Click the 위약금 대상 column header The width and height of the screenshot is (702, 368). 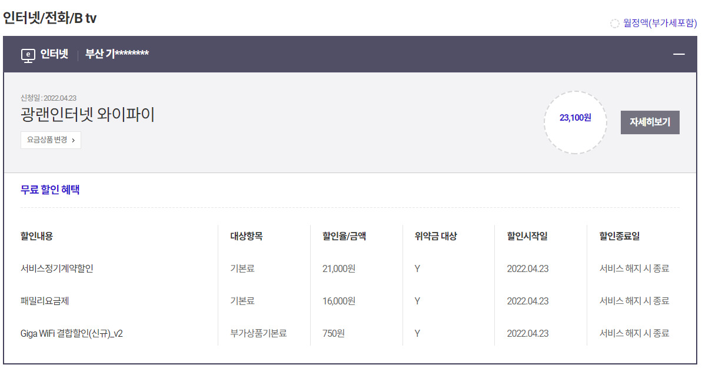coord(435,236)
